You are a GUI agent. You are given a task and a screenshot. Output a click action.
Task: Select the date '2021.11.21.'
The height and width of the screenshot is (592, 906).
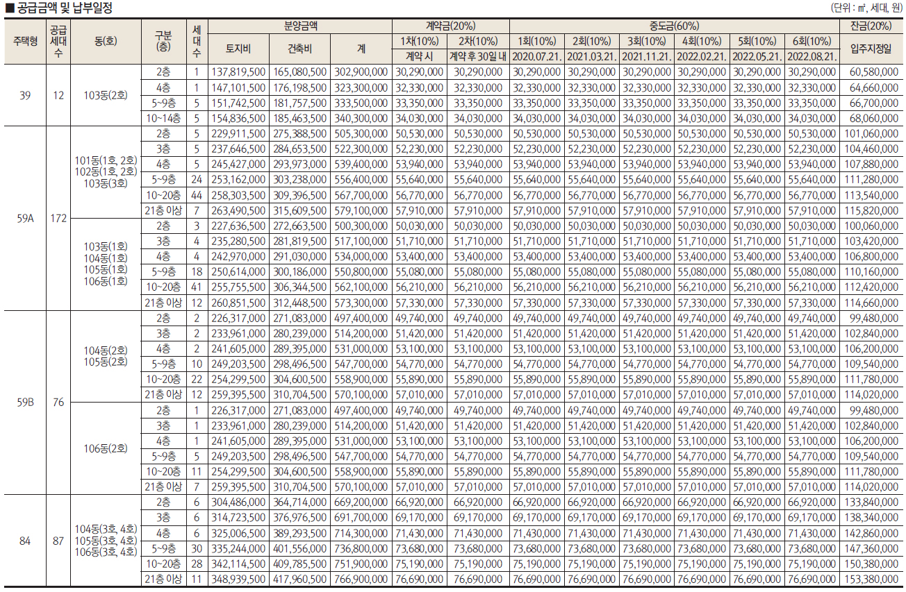[646, 56]
